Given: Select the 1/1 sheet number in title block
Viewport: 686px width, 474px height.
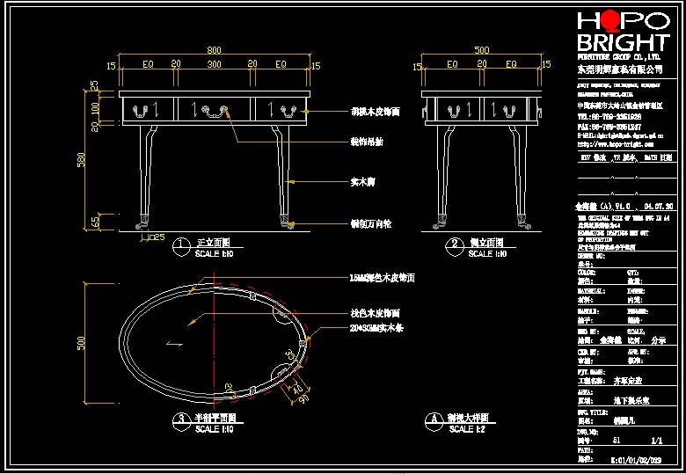Looking at the screenshot, I should tap(657, 441).
